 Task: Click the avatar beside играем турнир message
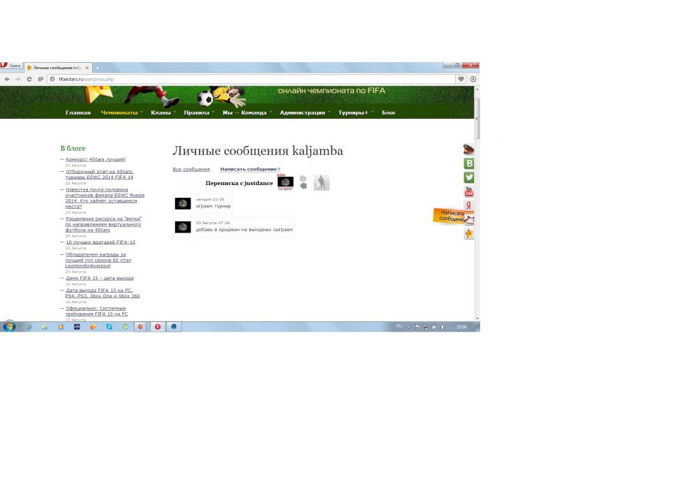coord(182,203)
